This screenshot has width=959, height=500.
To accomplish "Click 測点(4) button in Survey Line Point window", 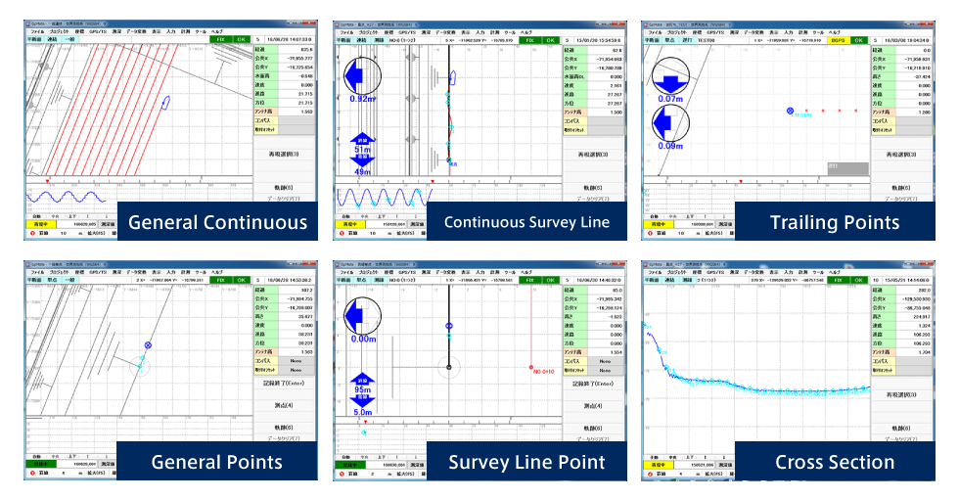I will click(593, 405).
